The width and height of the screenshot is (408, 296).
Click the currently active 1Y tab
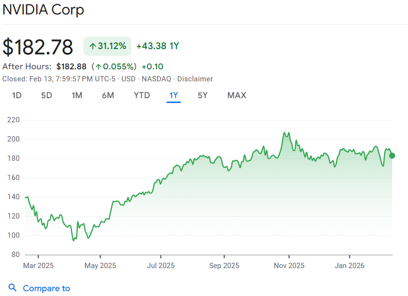pyautogui.click(x=174, y=95)
